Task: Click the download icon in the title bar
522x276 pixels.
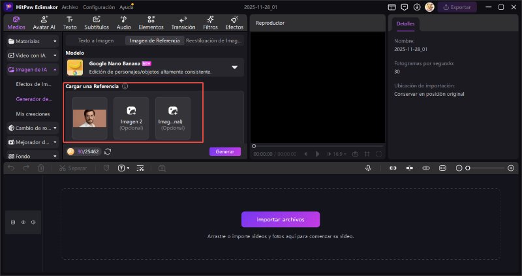Action: point(416,7)
